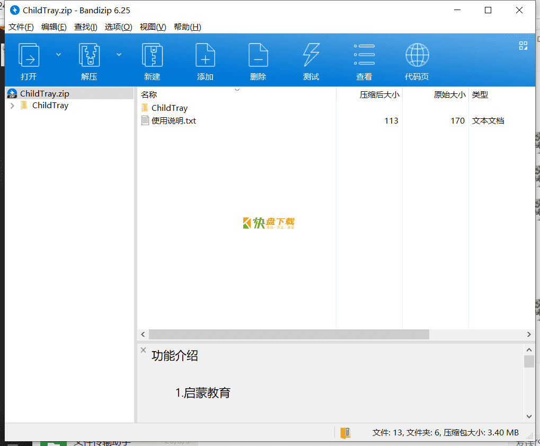Click the Delete (删除) toolbar icon
The width and height of the screenshot is (540, 446).
coord(258,55)
